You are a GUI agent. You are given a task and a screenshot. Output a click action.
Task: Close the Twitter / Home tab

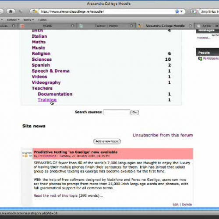131,26
